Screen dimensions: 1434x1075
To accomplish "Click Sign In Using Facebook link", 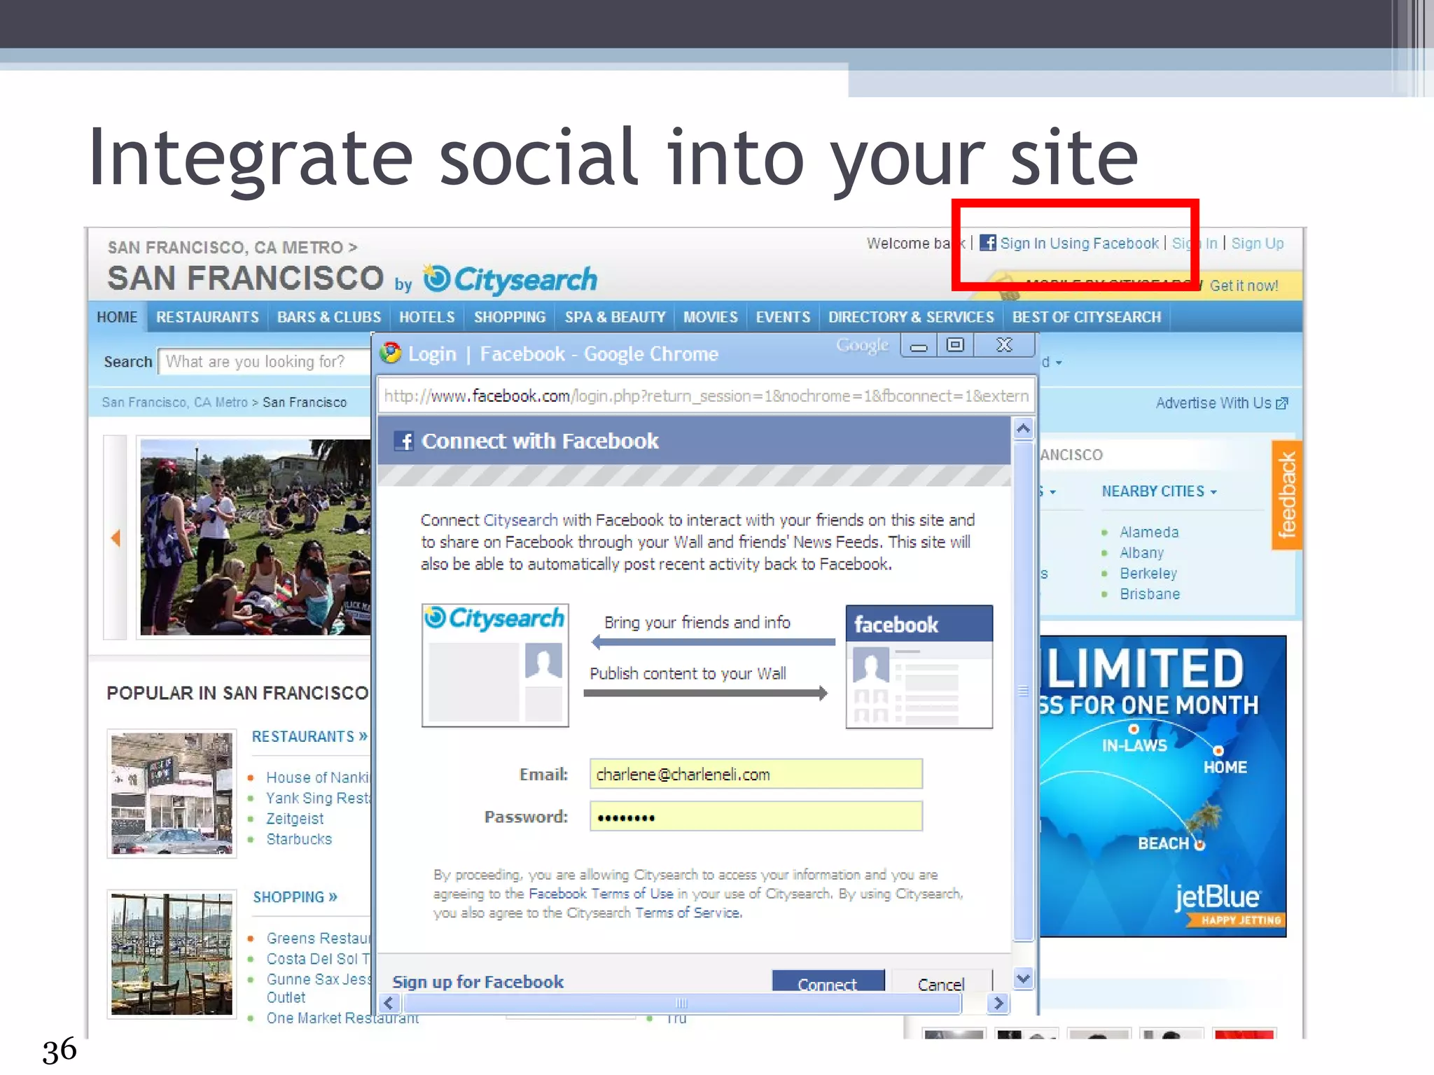I will click(x=1079, y=244).
